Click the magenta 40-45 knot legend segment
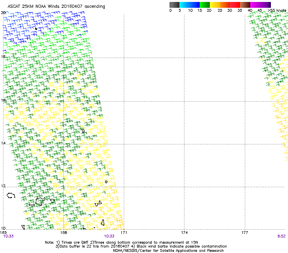 tap(255, 5)
